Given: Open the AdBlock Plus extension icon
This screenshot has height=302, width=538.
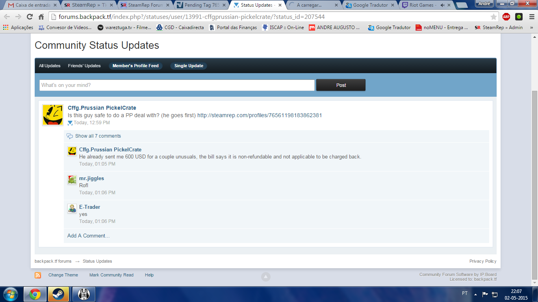Looking at the screenshot, I should click(x=506, y=17).
